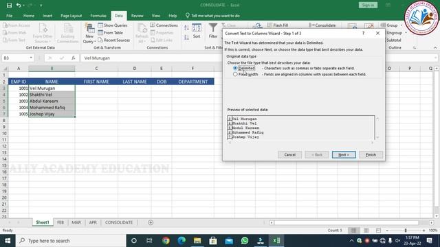Save the workbook using the save icon
440x247 pixels.
(9, 5)
